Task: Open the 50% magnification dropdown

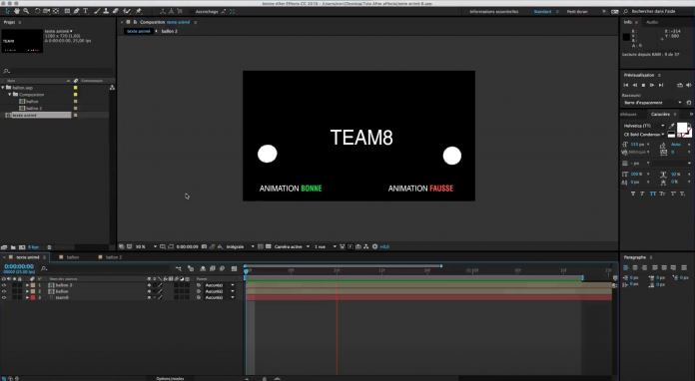Action: click(146, 247)
